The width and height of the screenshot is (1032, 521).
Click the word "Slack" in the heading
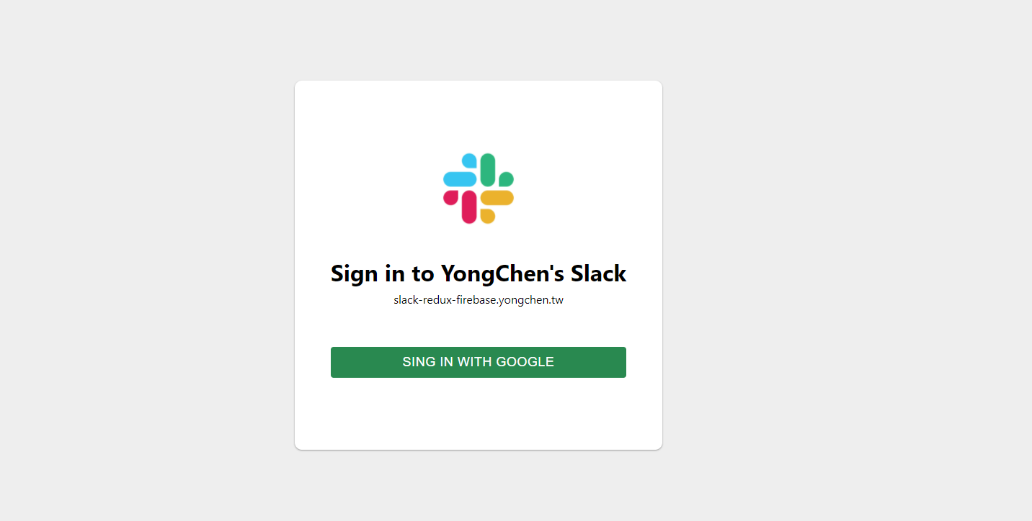point(599,273)
